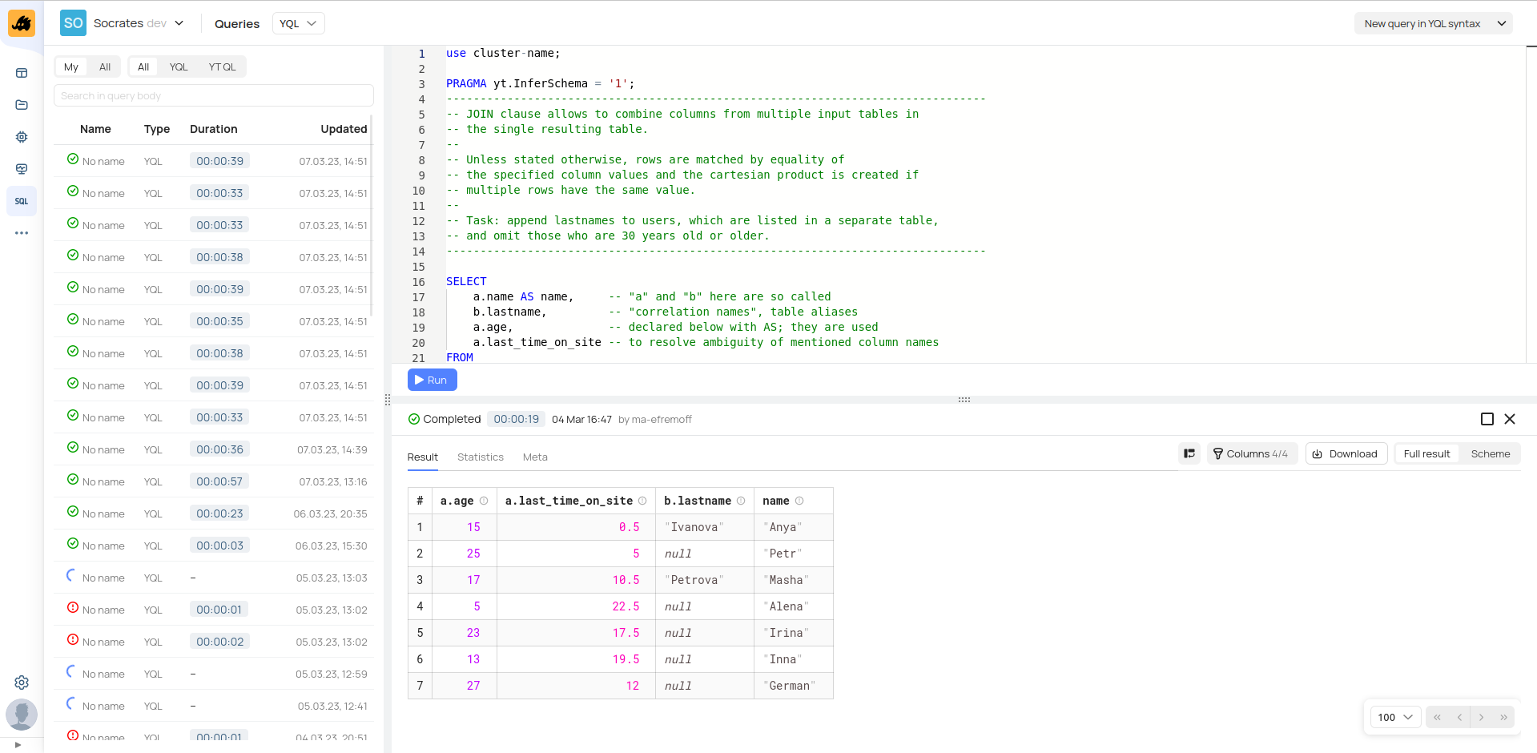This screenshot has width=1537, height=753.
Task: Run the current query
Action: click(x=432, y=380)
